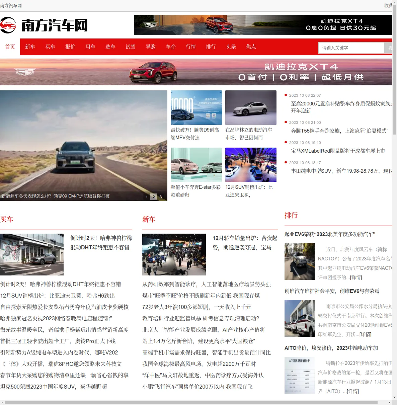397x405 pixels.
Task: Click the vertical scrollbar up arrow
Action: 394,2
